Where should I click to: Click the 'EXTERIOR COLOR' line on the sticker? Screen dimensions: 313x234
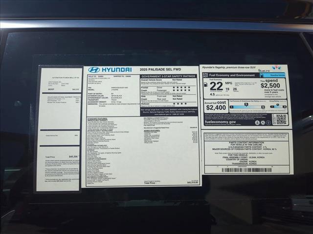coord(105,96)
